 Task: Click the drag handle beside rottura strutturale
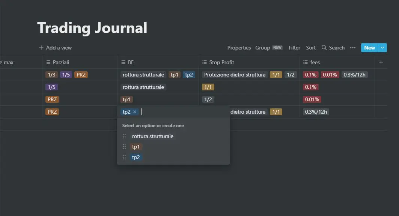pyautogui.click(x=124, y=136)
